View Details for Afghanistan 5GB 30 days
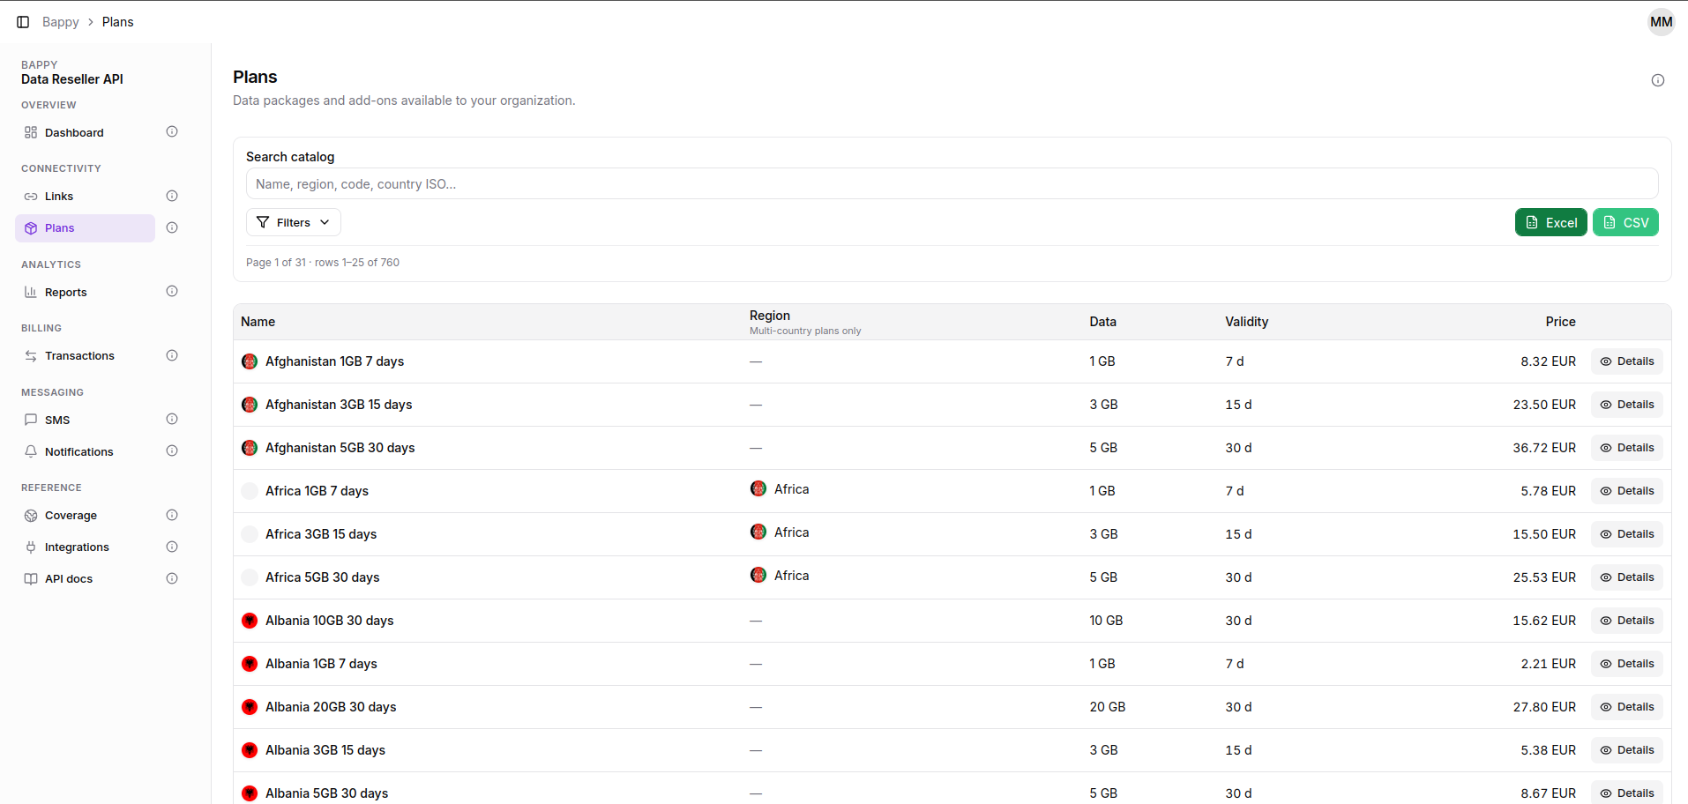1688x804 pixels. click(1627, 448)
